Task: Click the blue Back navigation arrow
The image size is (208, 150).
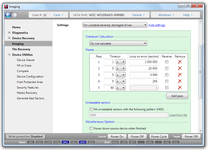Action: 8,15
